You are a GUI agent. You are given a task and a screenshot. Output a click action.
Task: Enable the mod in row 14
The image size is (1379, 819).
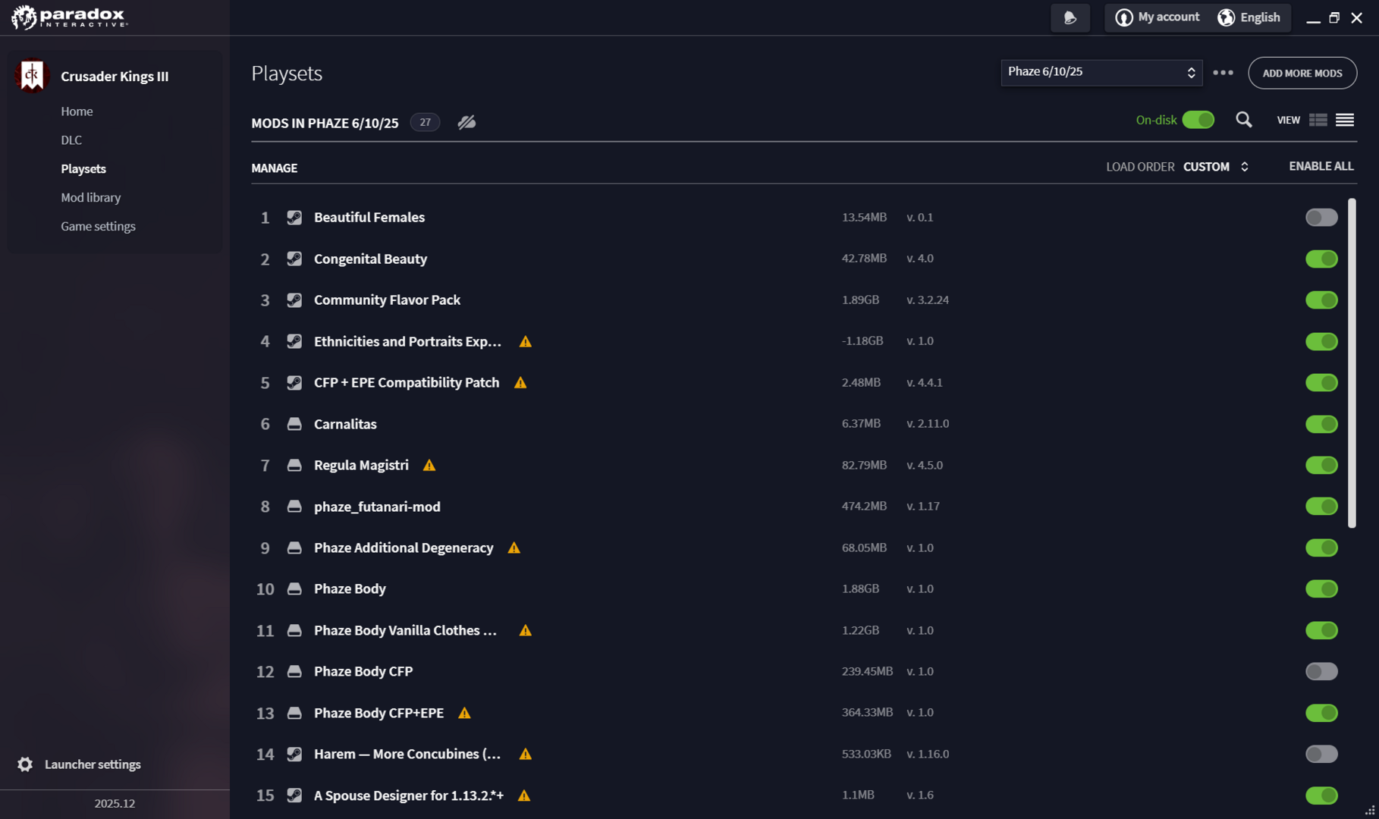1321,755
